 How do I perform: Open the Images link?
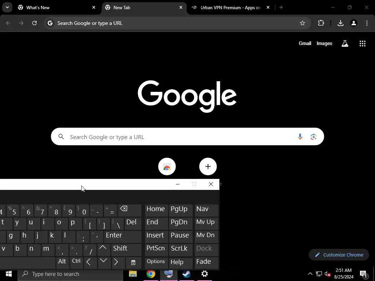click(324, 43)
